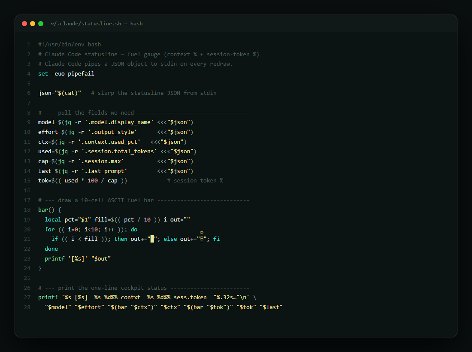Click the comment 'slurp the statusline JSON from stdin'
This screenshot has width=472, height=352.
(x=154, y=93)
